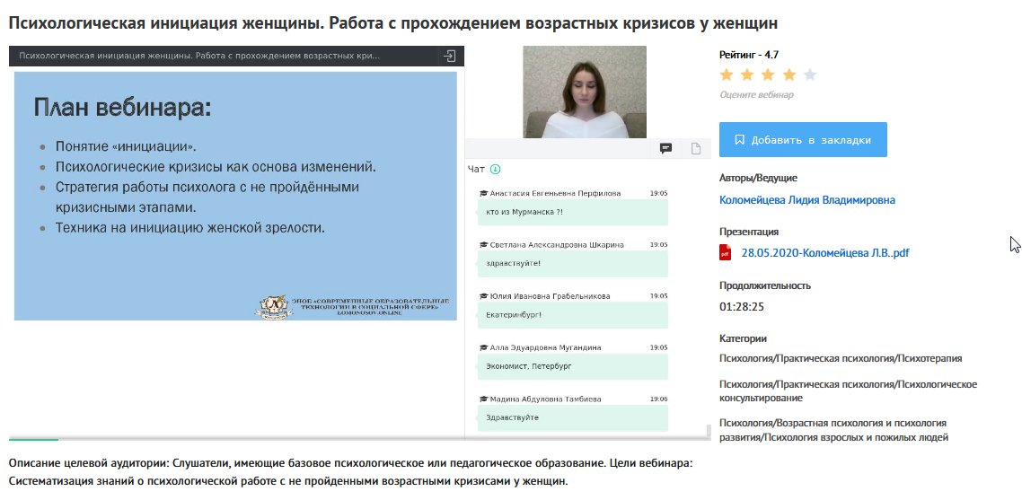The height and width of the screenshot is (500, 1022).
Task: Rate the webinar with one star
Action: pos(726,75)
